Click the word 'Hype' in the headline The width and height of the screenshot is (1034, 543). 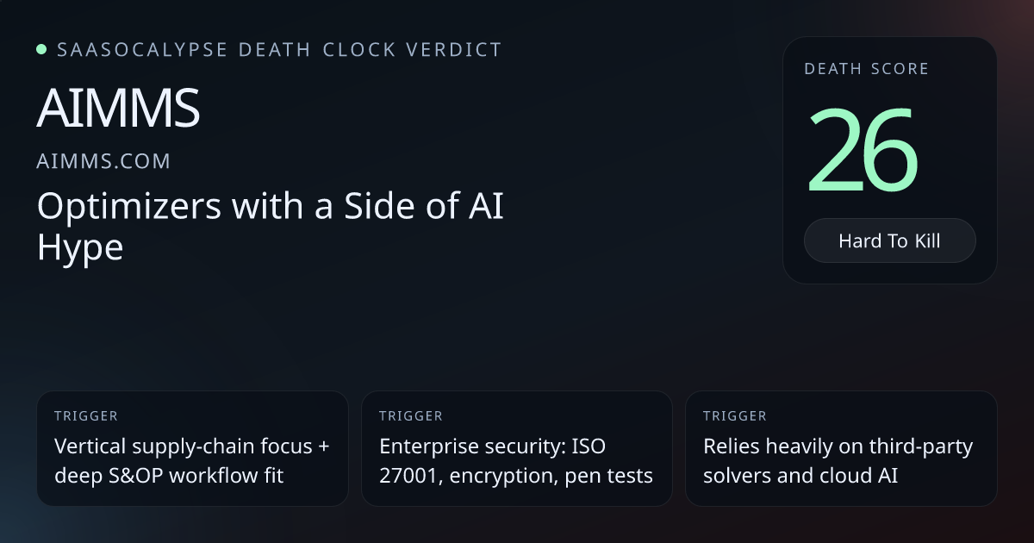[80, 247]
